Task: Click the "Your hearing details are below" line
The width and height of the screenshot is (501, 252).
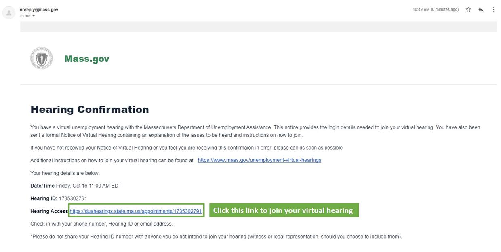Action: tap(65, 173)
